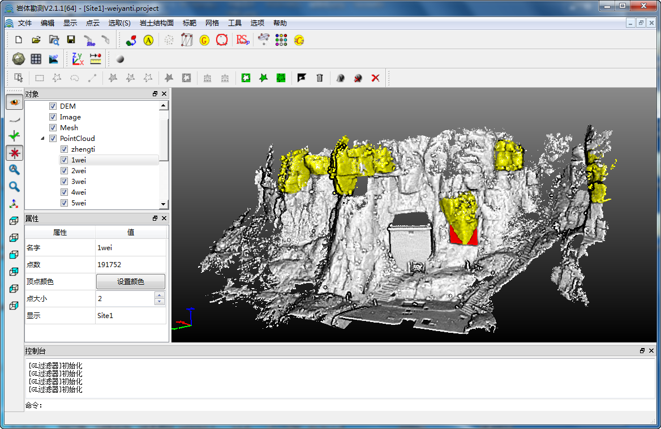Increase point size with up stepper arrow
Viewport: 661px width, 429px height.
point(160,295)
